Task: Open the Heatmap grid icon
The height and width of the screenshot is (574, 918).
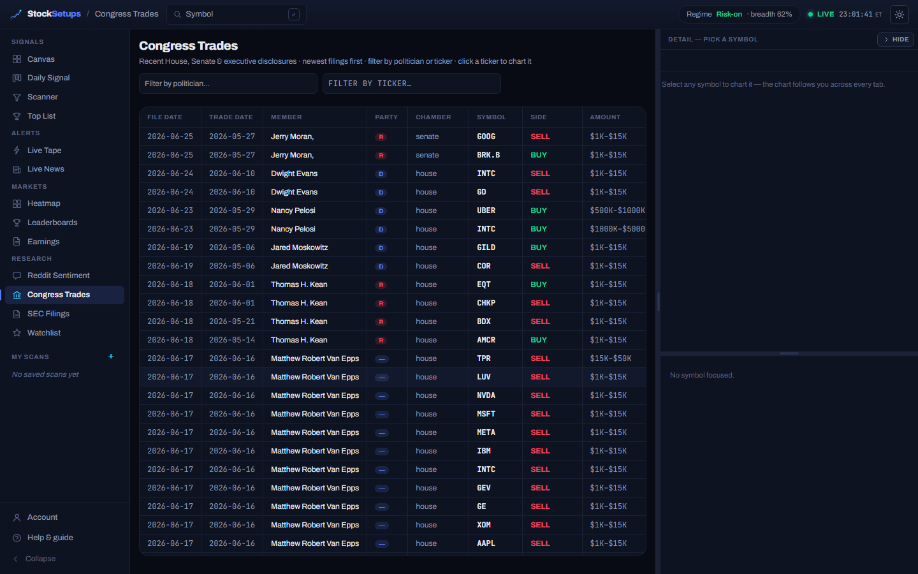Action: click(17, 203)
